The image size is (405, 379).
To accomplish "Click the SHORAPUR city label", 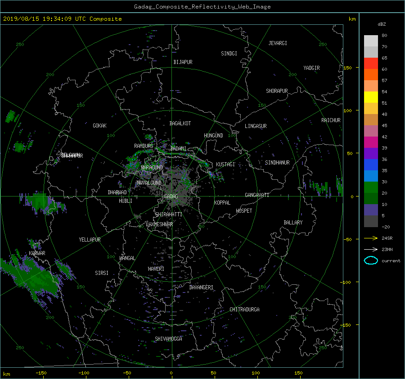I will (277, 91).
